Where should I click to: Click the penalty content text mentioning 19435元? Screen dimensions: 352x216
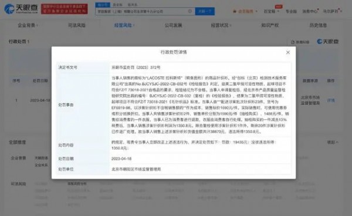(194, 145)
